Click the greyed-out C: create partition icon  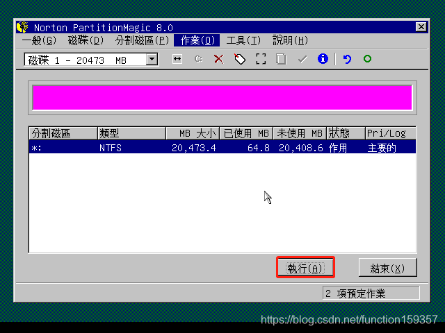pos(198,59)
